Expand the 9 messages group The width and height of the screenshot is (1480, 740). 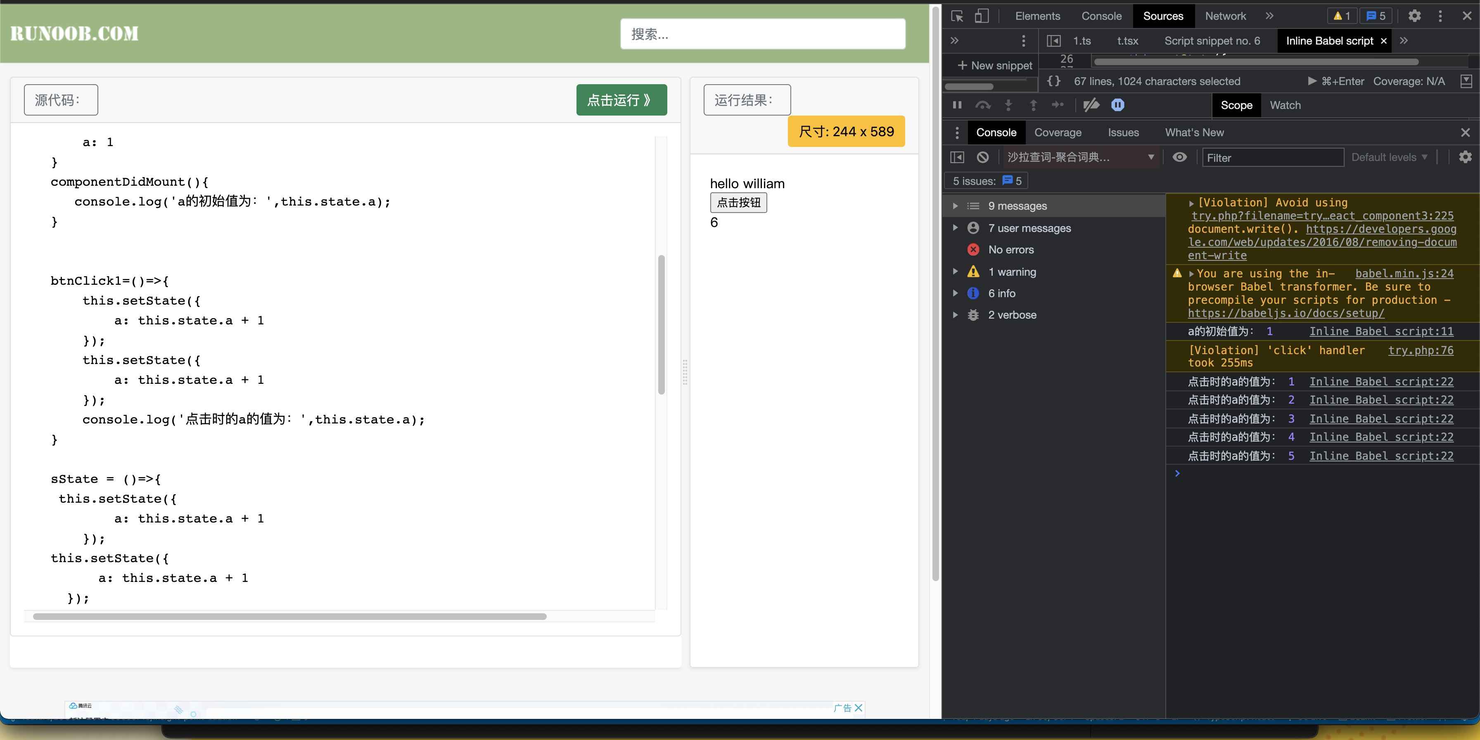click(x=956, y=206)
